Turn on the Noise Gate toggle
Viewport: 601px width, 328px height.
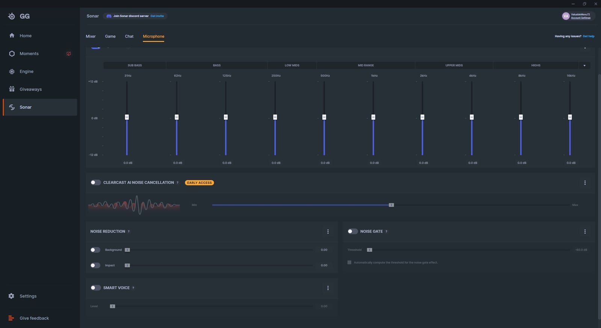pyautogui.click(x=352, y=231)
